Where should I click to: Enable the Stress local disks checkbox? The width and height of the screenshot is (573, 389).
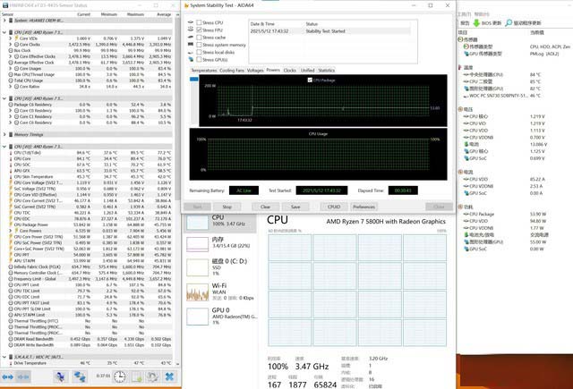(x=199, y=52)
